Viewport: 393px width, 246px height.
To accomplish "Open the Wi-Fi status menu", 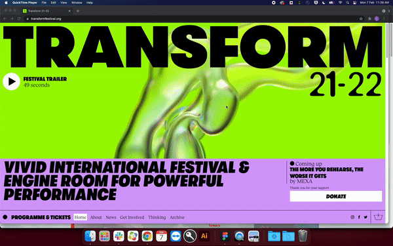I will tap(340, 3).
